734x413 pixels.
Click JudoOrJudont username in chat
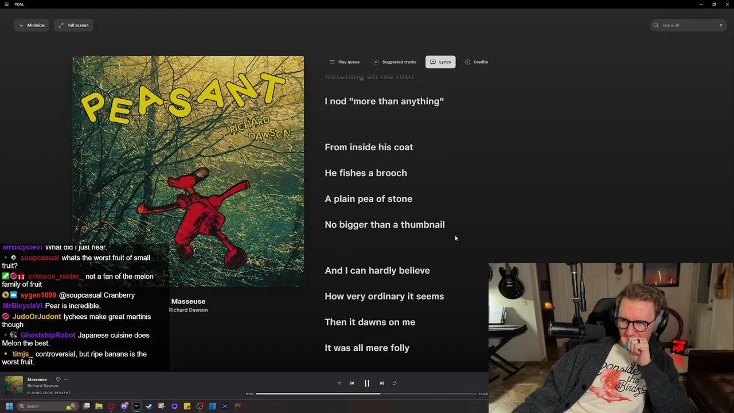37,317
